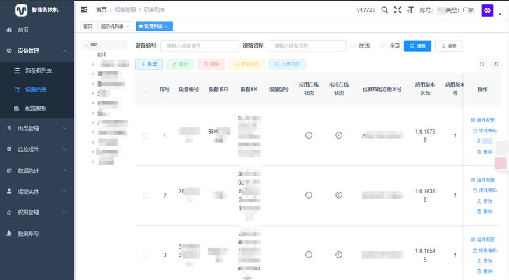The height and width of the screenshot is (280, 509).
Task: Click row 3 应用在线状态 warning icon
Action: tap(309, 255)
